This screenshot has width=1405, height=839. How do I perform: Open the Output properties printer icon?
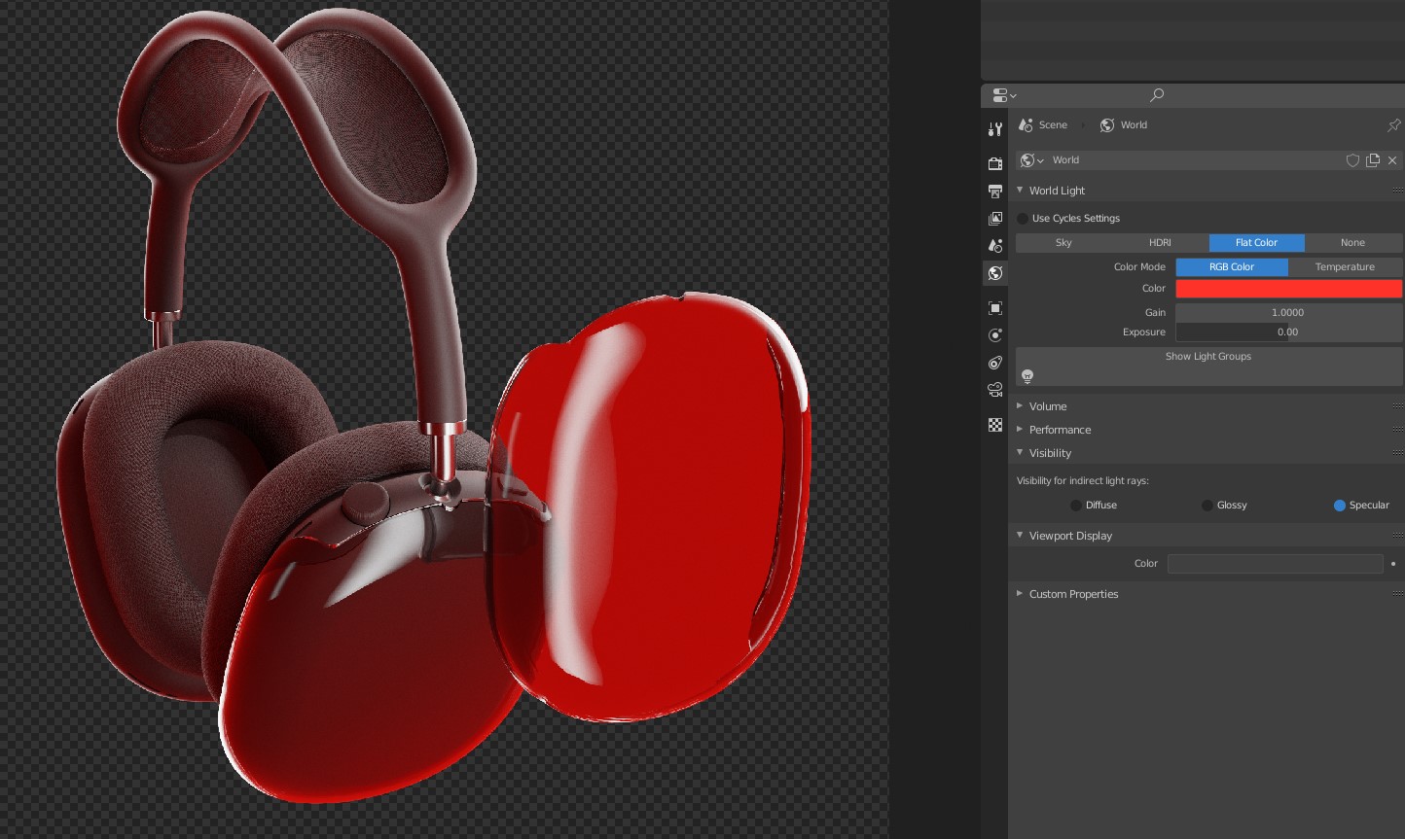pos(994,192)
